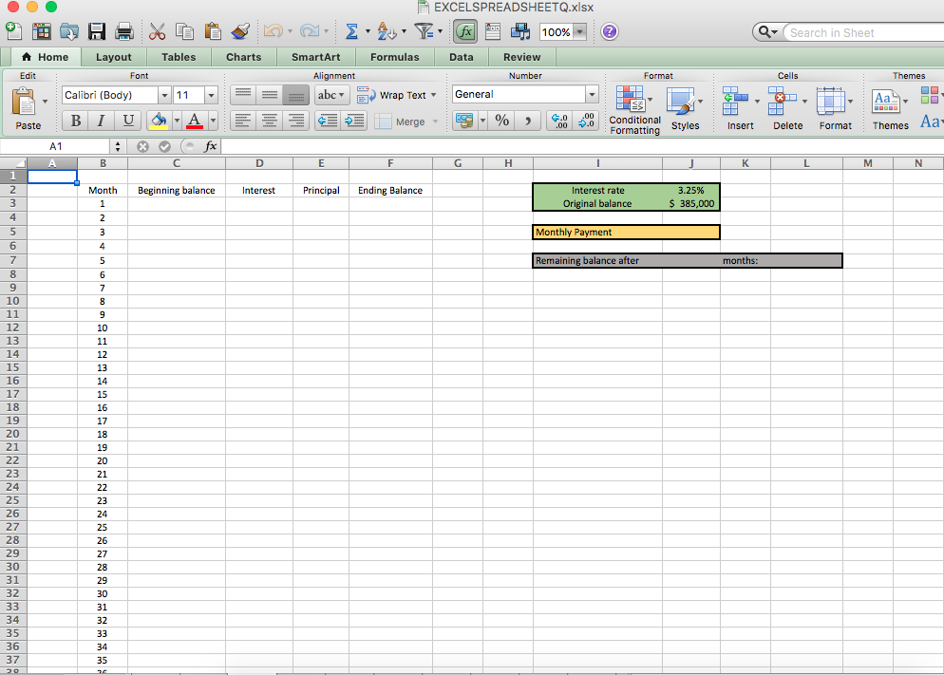The width and height of the screenshot is (944, 675).
Task: Toggle bold formatting
Action: click(75, 121)
